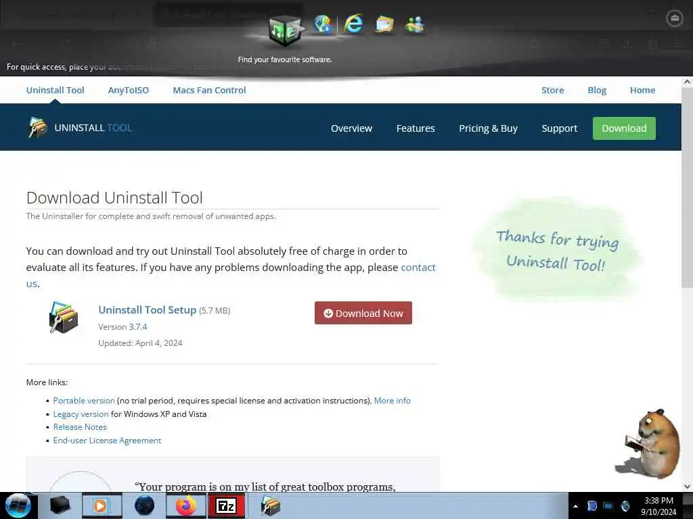Open the Uninstall Tool Setup link
The height and width of the screenshot is (519, 693).
pyautogui.click(x=147, y=310)
